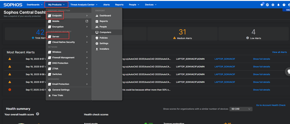Viewport: 290px width, 124px height.
Task: Expand the Threat Analysis Center dropdown
Action: (84, 5)
